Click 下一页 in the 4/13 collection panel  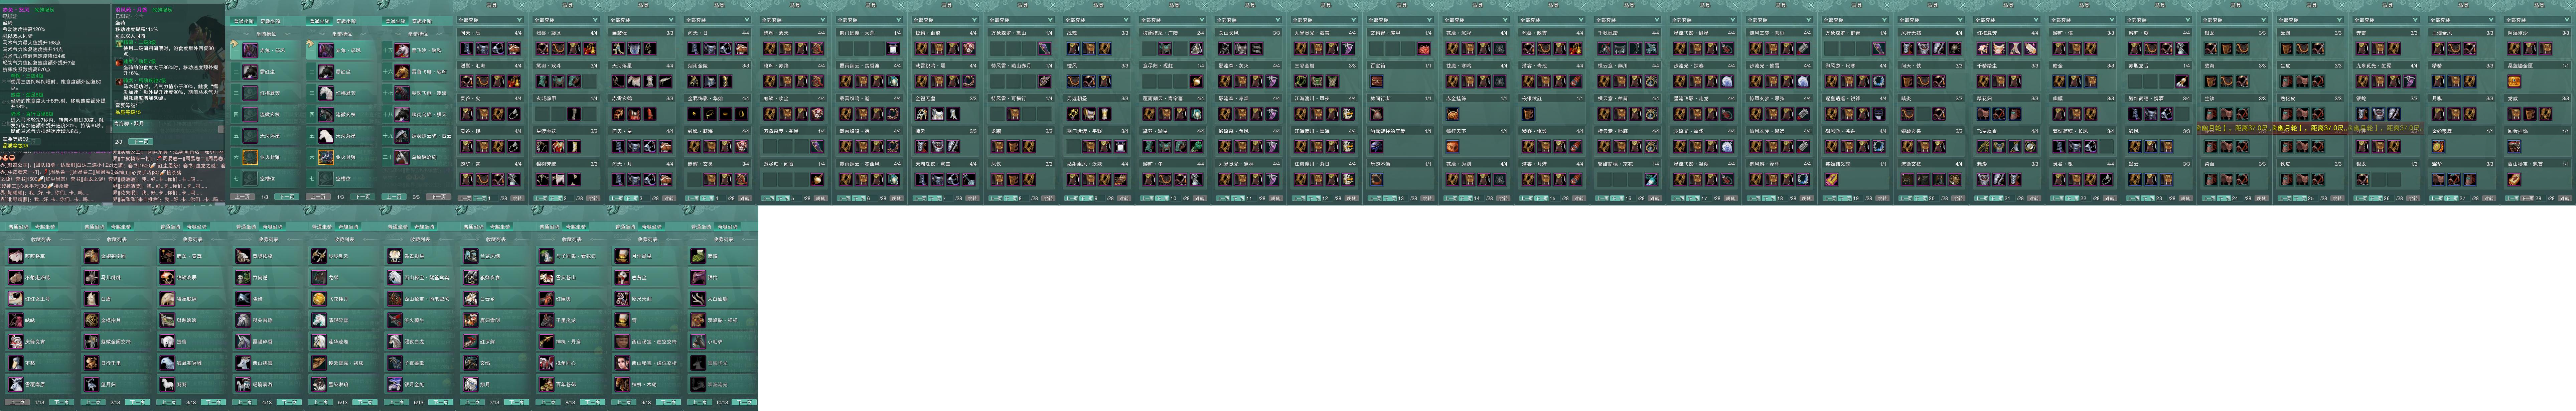[x=289, y=402]
